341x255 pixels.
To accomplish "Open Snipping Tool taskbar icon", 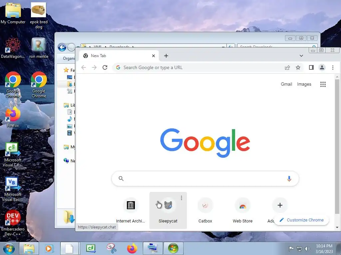I will tap(111, 248).
